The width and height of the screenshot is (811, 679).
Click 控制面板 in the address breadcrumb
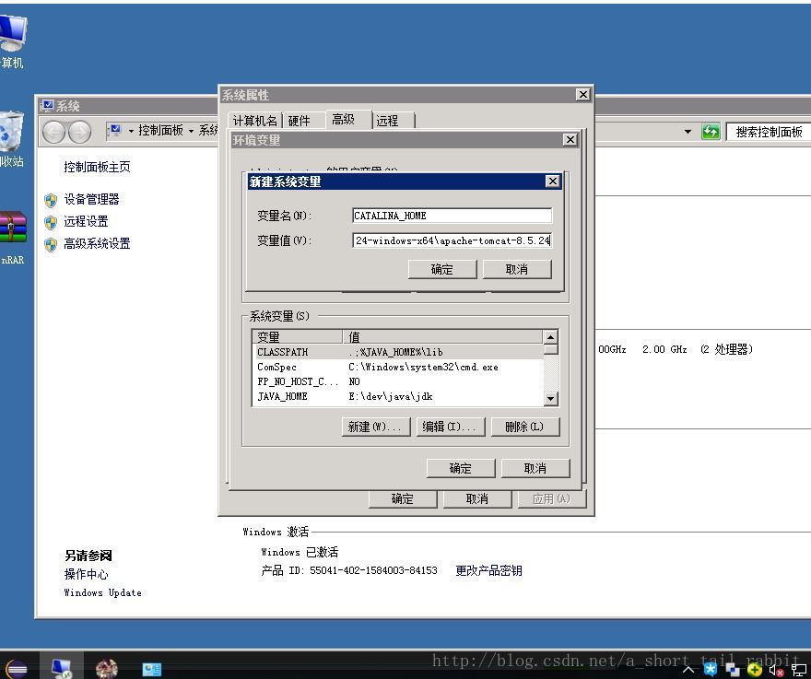coord(161,130)
